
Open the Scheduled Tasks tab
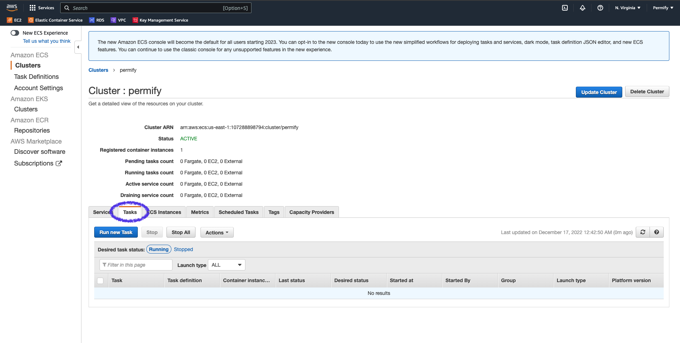[239, 212]
